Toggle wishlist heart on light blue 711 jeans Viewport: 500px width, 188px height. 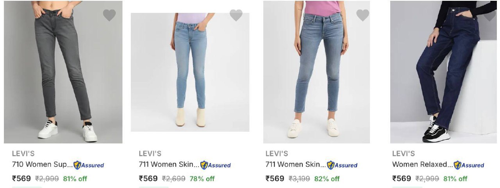click(x=236, y=15)
